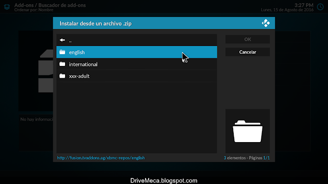Click the '3 elementos - Páginas 1/1' counter

tap(247, 158)
